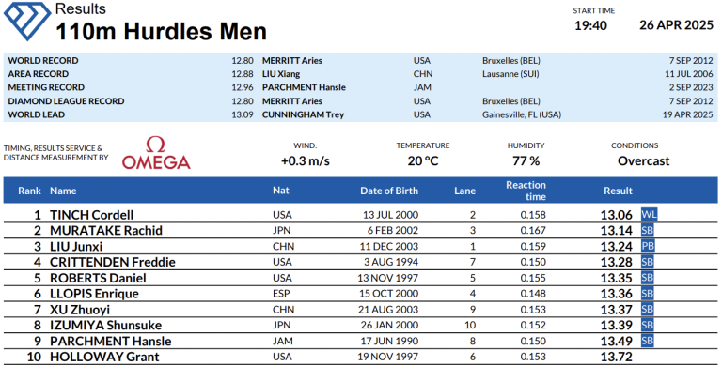Click the Name column header
The height and width of the screenshot is (366, 722).
pos(63,191)
